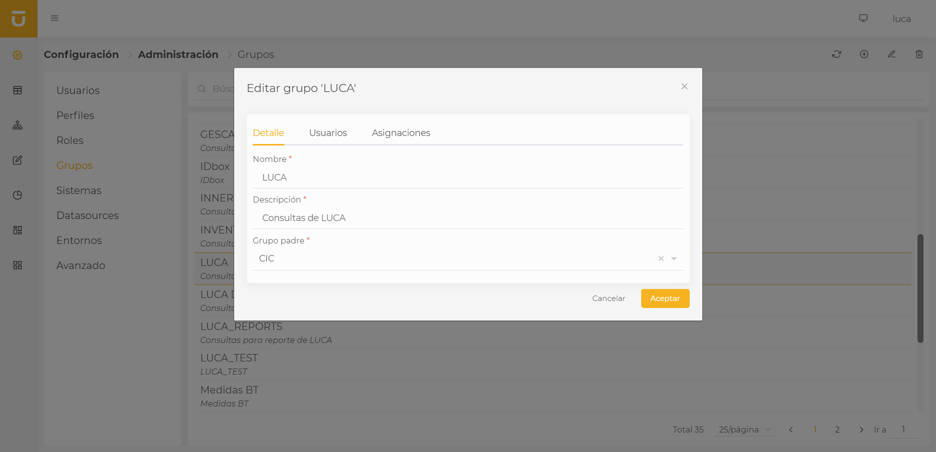Click the hamburger menu icon

[x=55, y=18]
